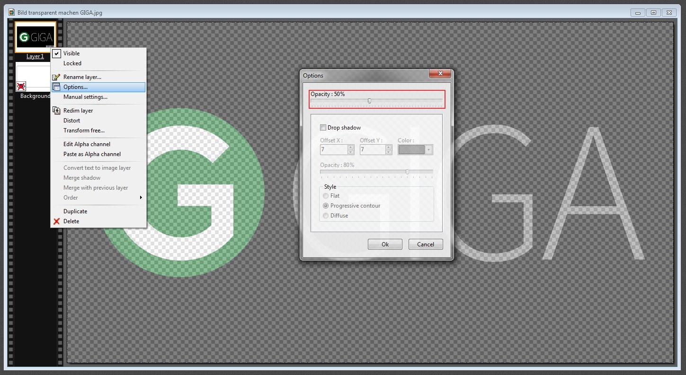The height and width of the screenshot is (375, 686).
Task: Select Distort from the context menu
Action: point(98,121)
